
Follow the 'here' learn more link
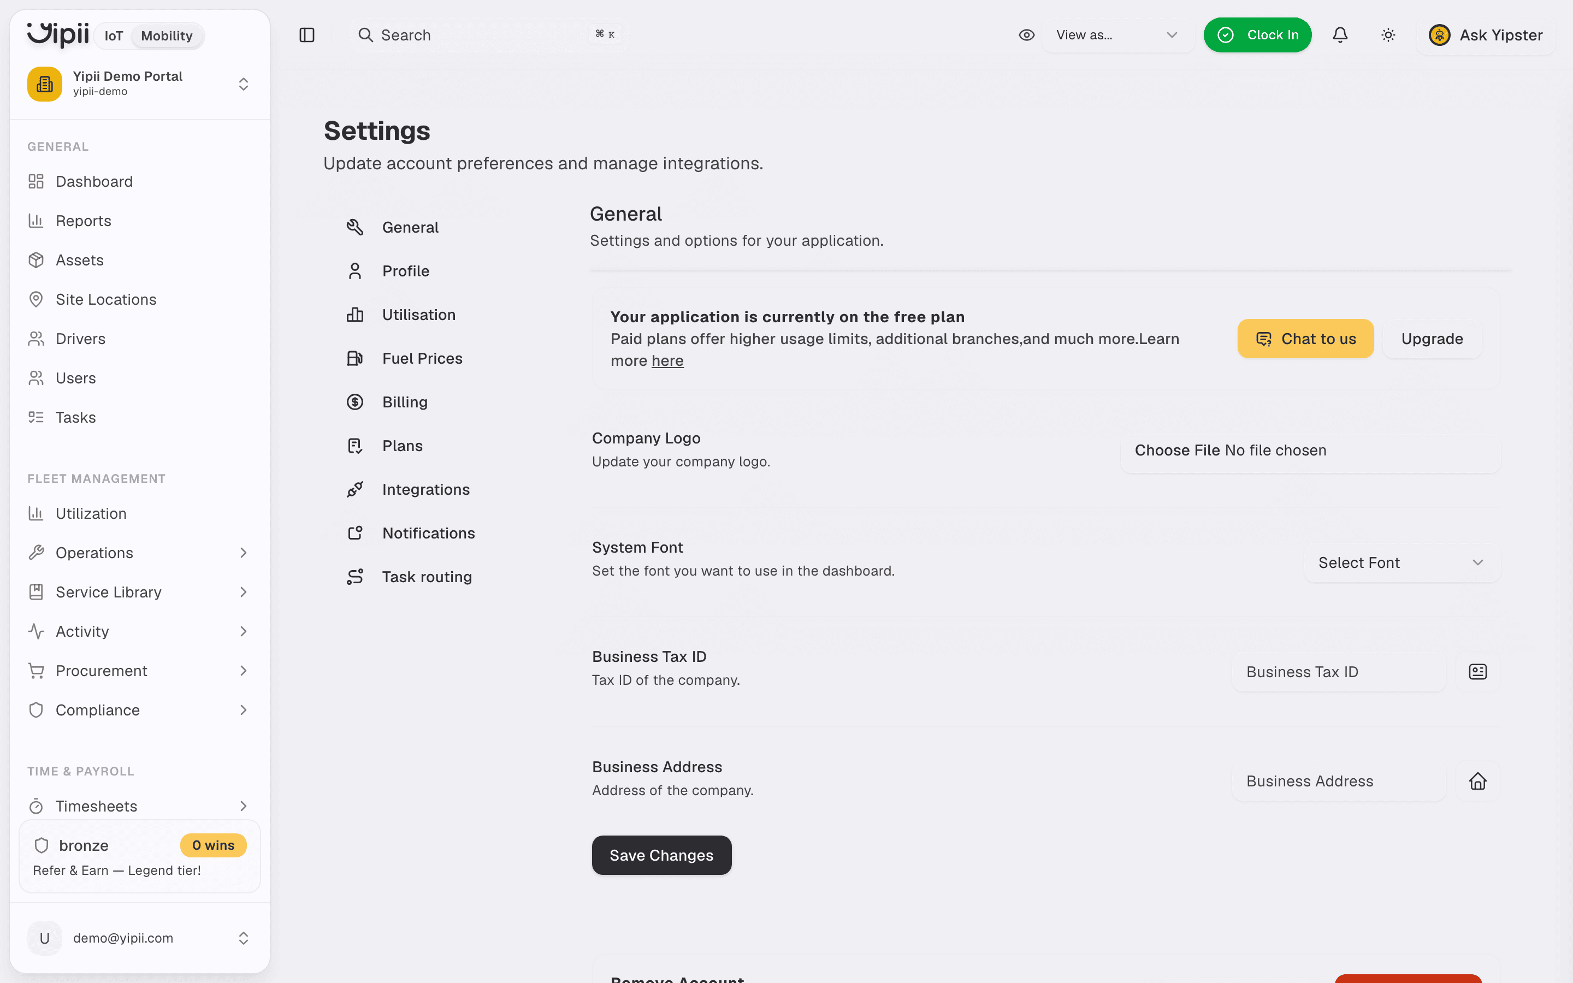point(667,361)
